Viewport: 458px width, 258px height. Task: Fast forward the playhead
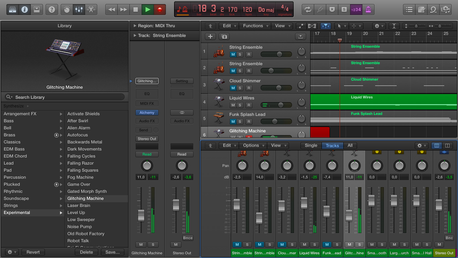124,9
